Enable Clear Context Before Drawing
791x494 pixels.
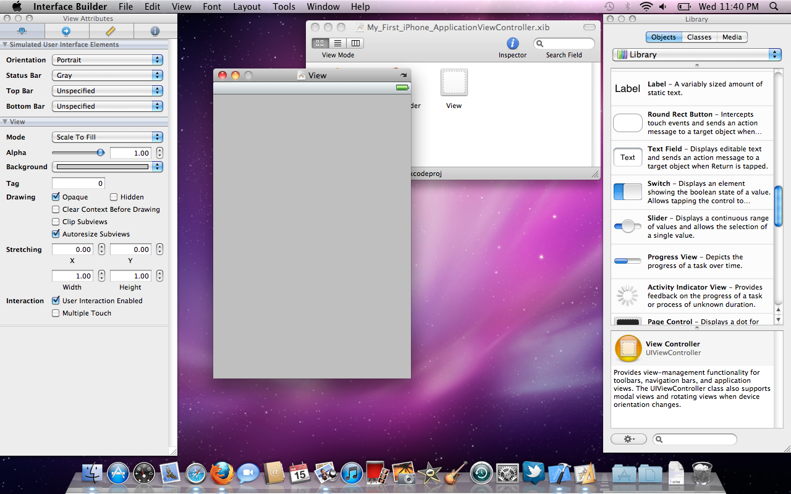(x=56, y=209)
